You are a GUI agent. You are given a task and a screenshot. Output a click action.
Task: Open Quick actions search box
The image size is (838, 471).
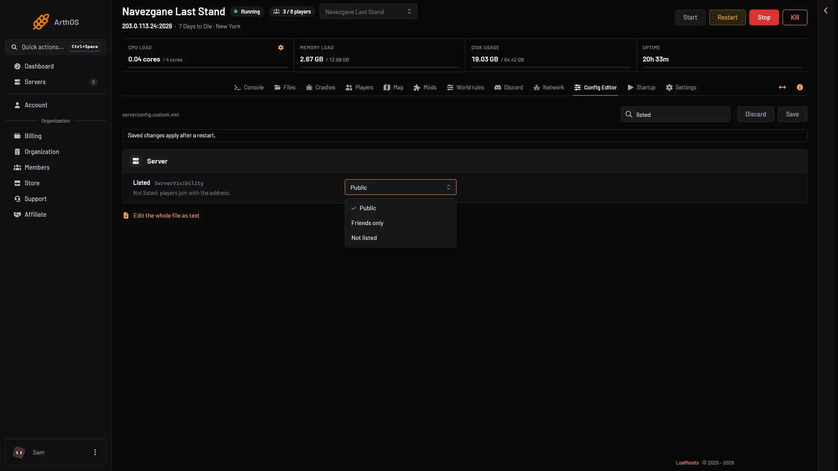pyautogui.click(x=55, y=47)
